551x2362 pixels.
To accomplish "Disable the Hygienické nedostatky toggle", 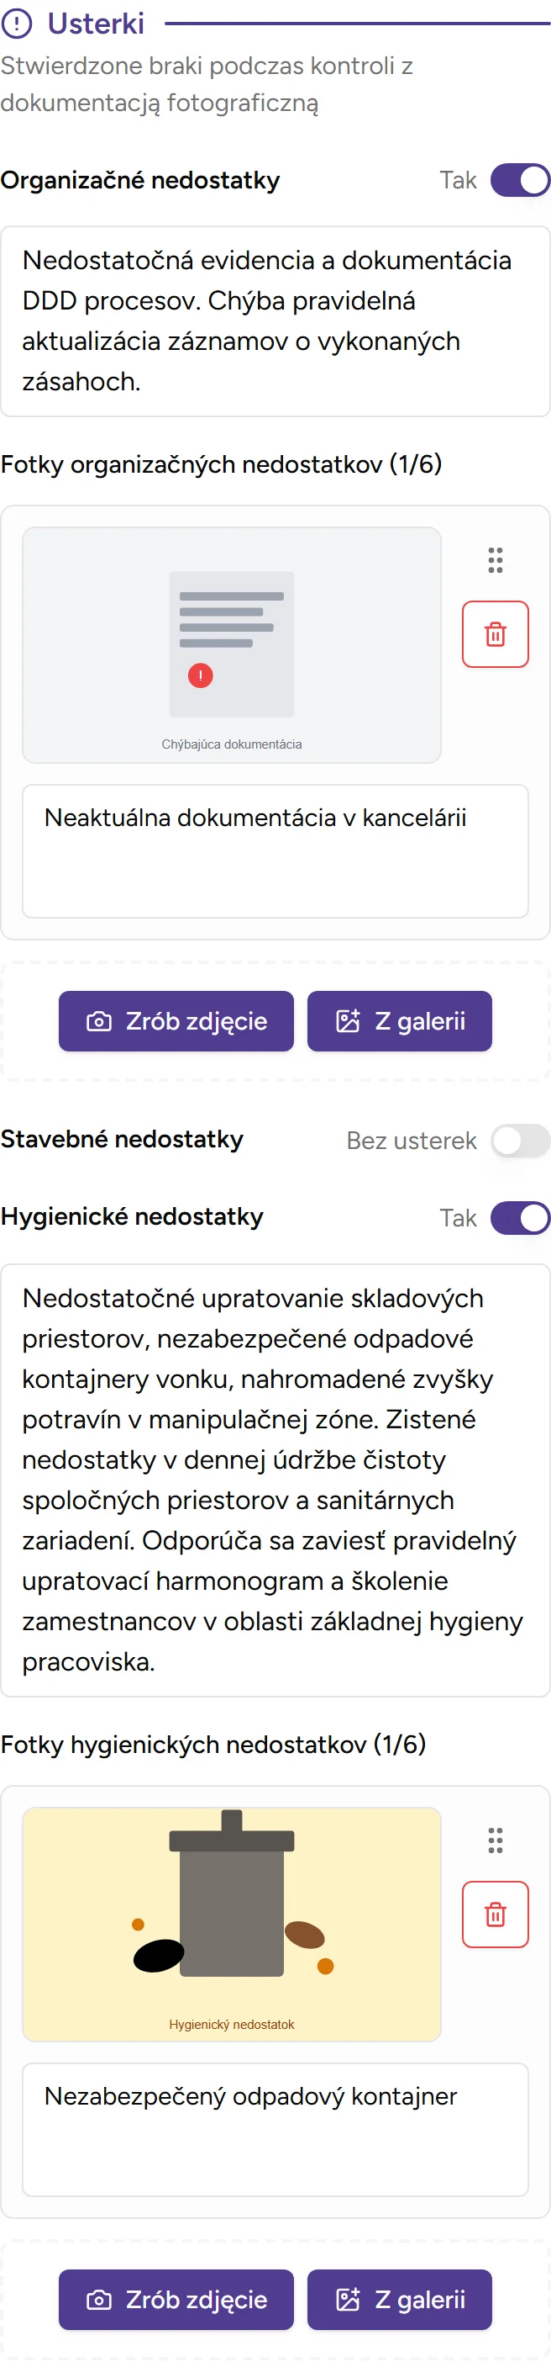I will coord(519,1218).
